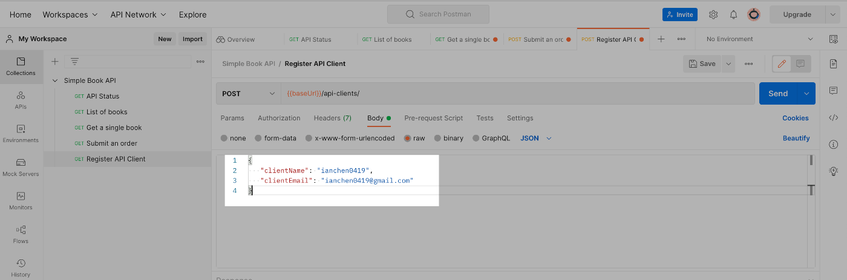847x280 pixels.
Task: Switch to edit mode pencil icon
Action: [782, 63]
